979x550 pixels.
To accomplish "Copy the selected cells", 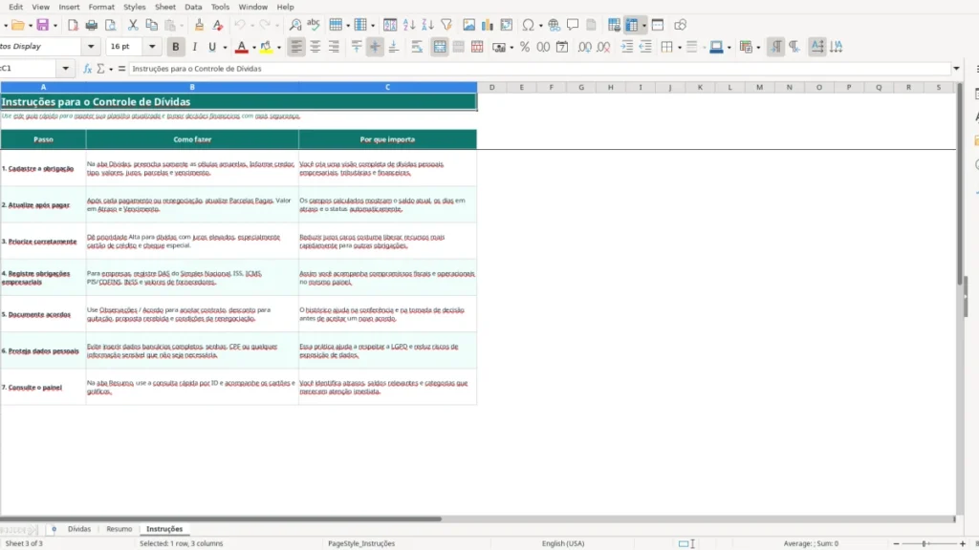I will [x=151, y=25].
